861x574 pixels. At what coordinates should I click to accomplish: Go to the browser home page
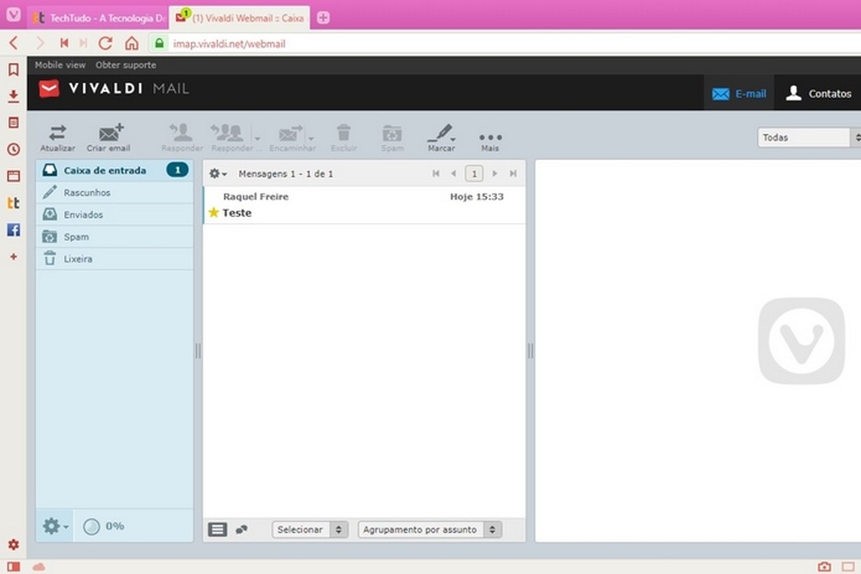[x=132, y=43]
